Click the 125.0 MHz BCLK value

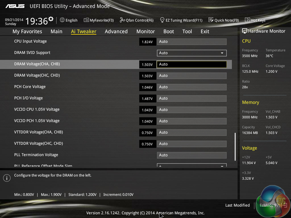[x=250, y=71]
